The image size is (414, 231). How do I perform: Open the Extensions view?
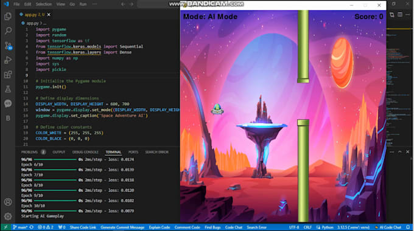coord(8,75)
